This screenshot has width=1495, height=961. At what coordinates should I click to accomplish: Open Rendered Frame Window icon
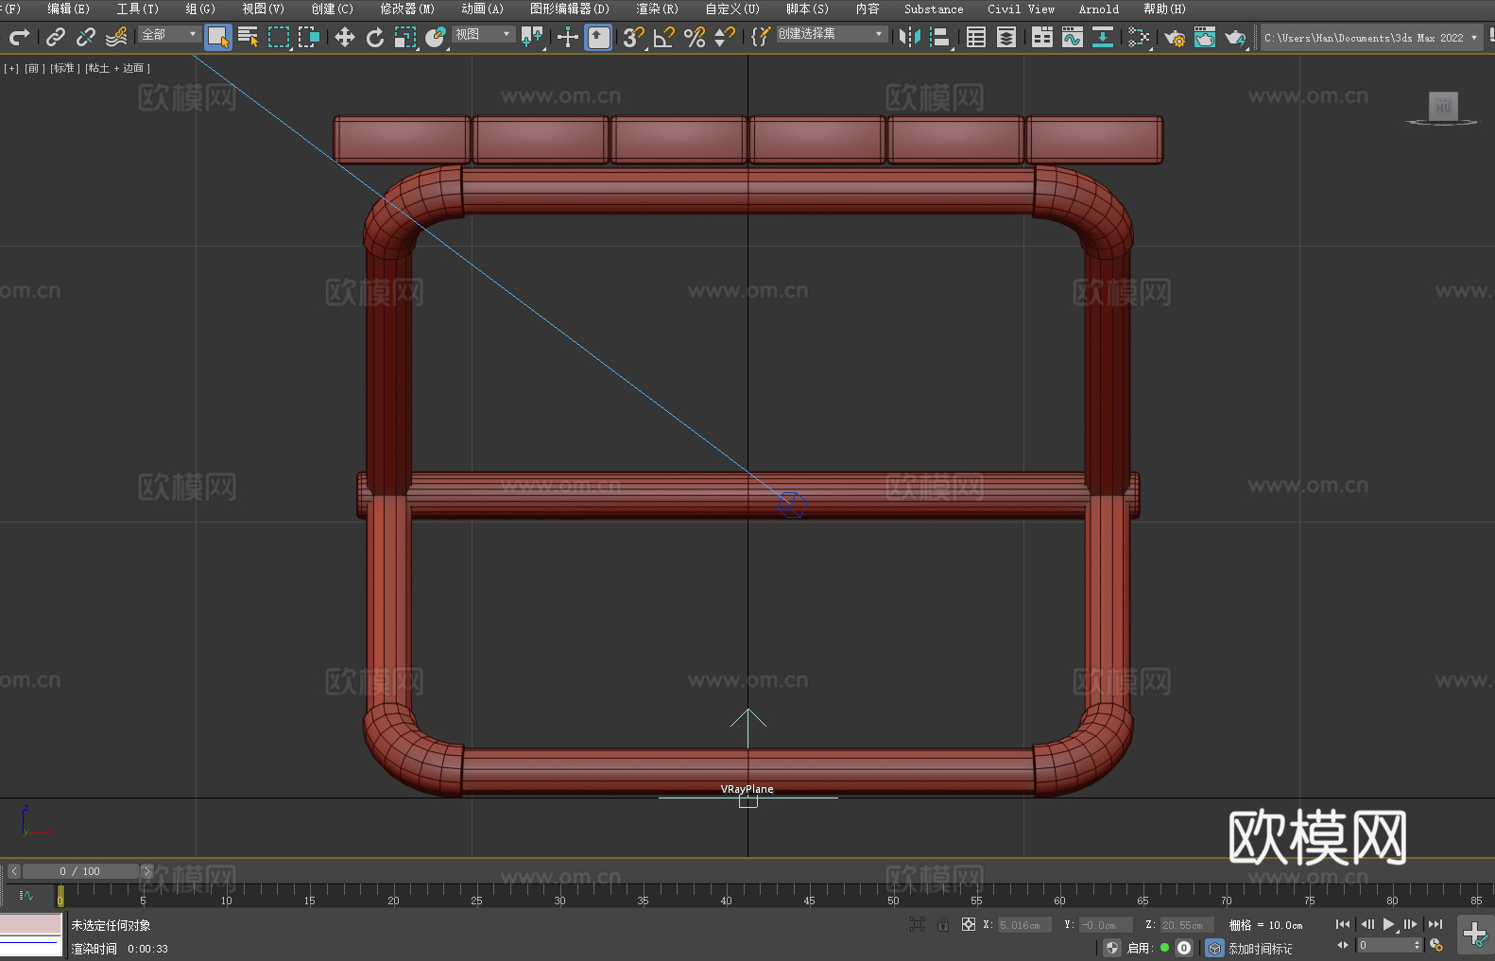click(x=1205, y=37)
